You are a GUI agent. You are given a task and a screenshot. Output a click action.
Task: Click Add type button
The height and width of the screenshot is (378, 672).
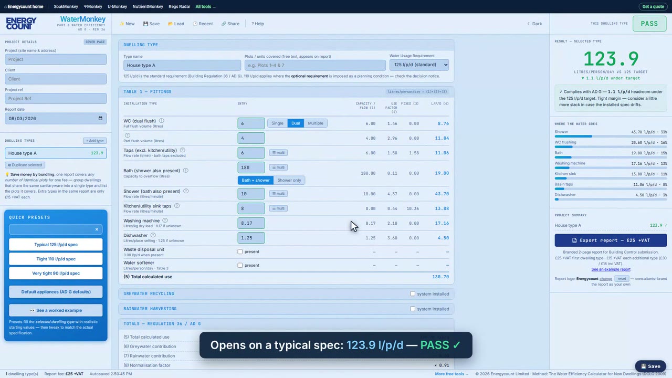click(95, 141)
